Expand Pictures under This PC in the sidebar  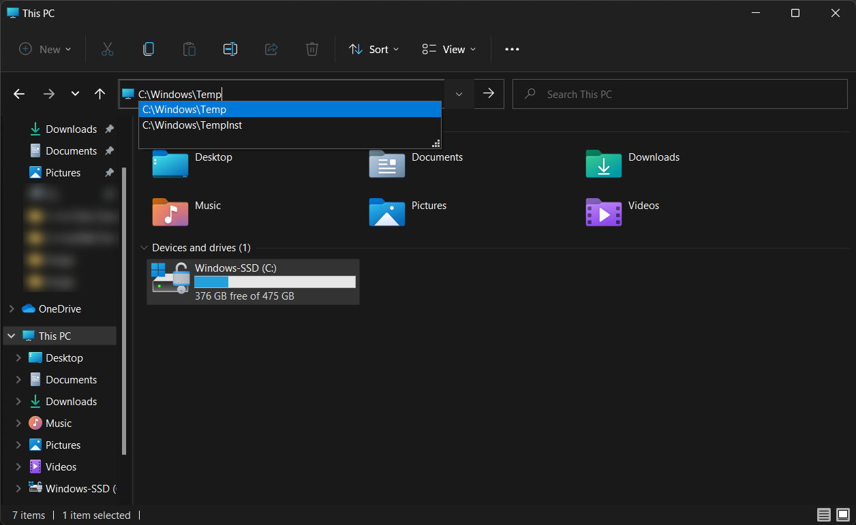(18, 445)
